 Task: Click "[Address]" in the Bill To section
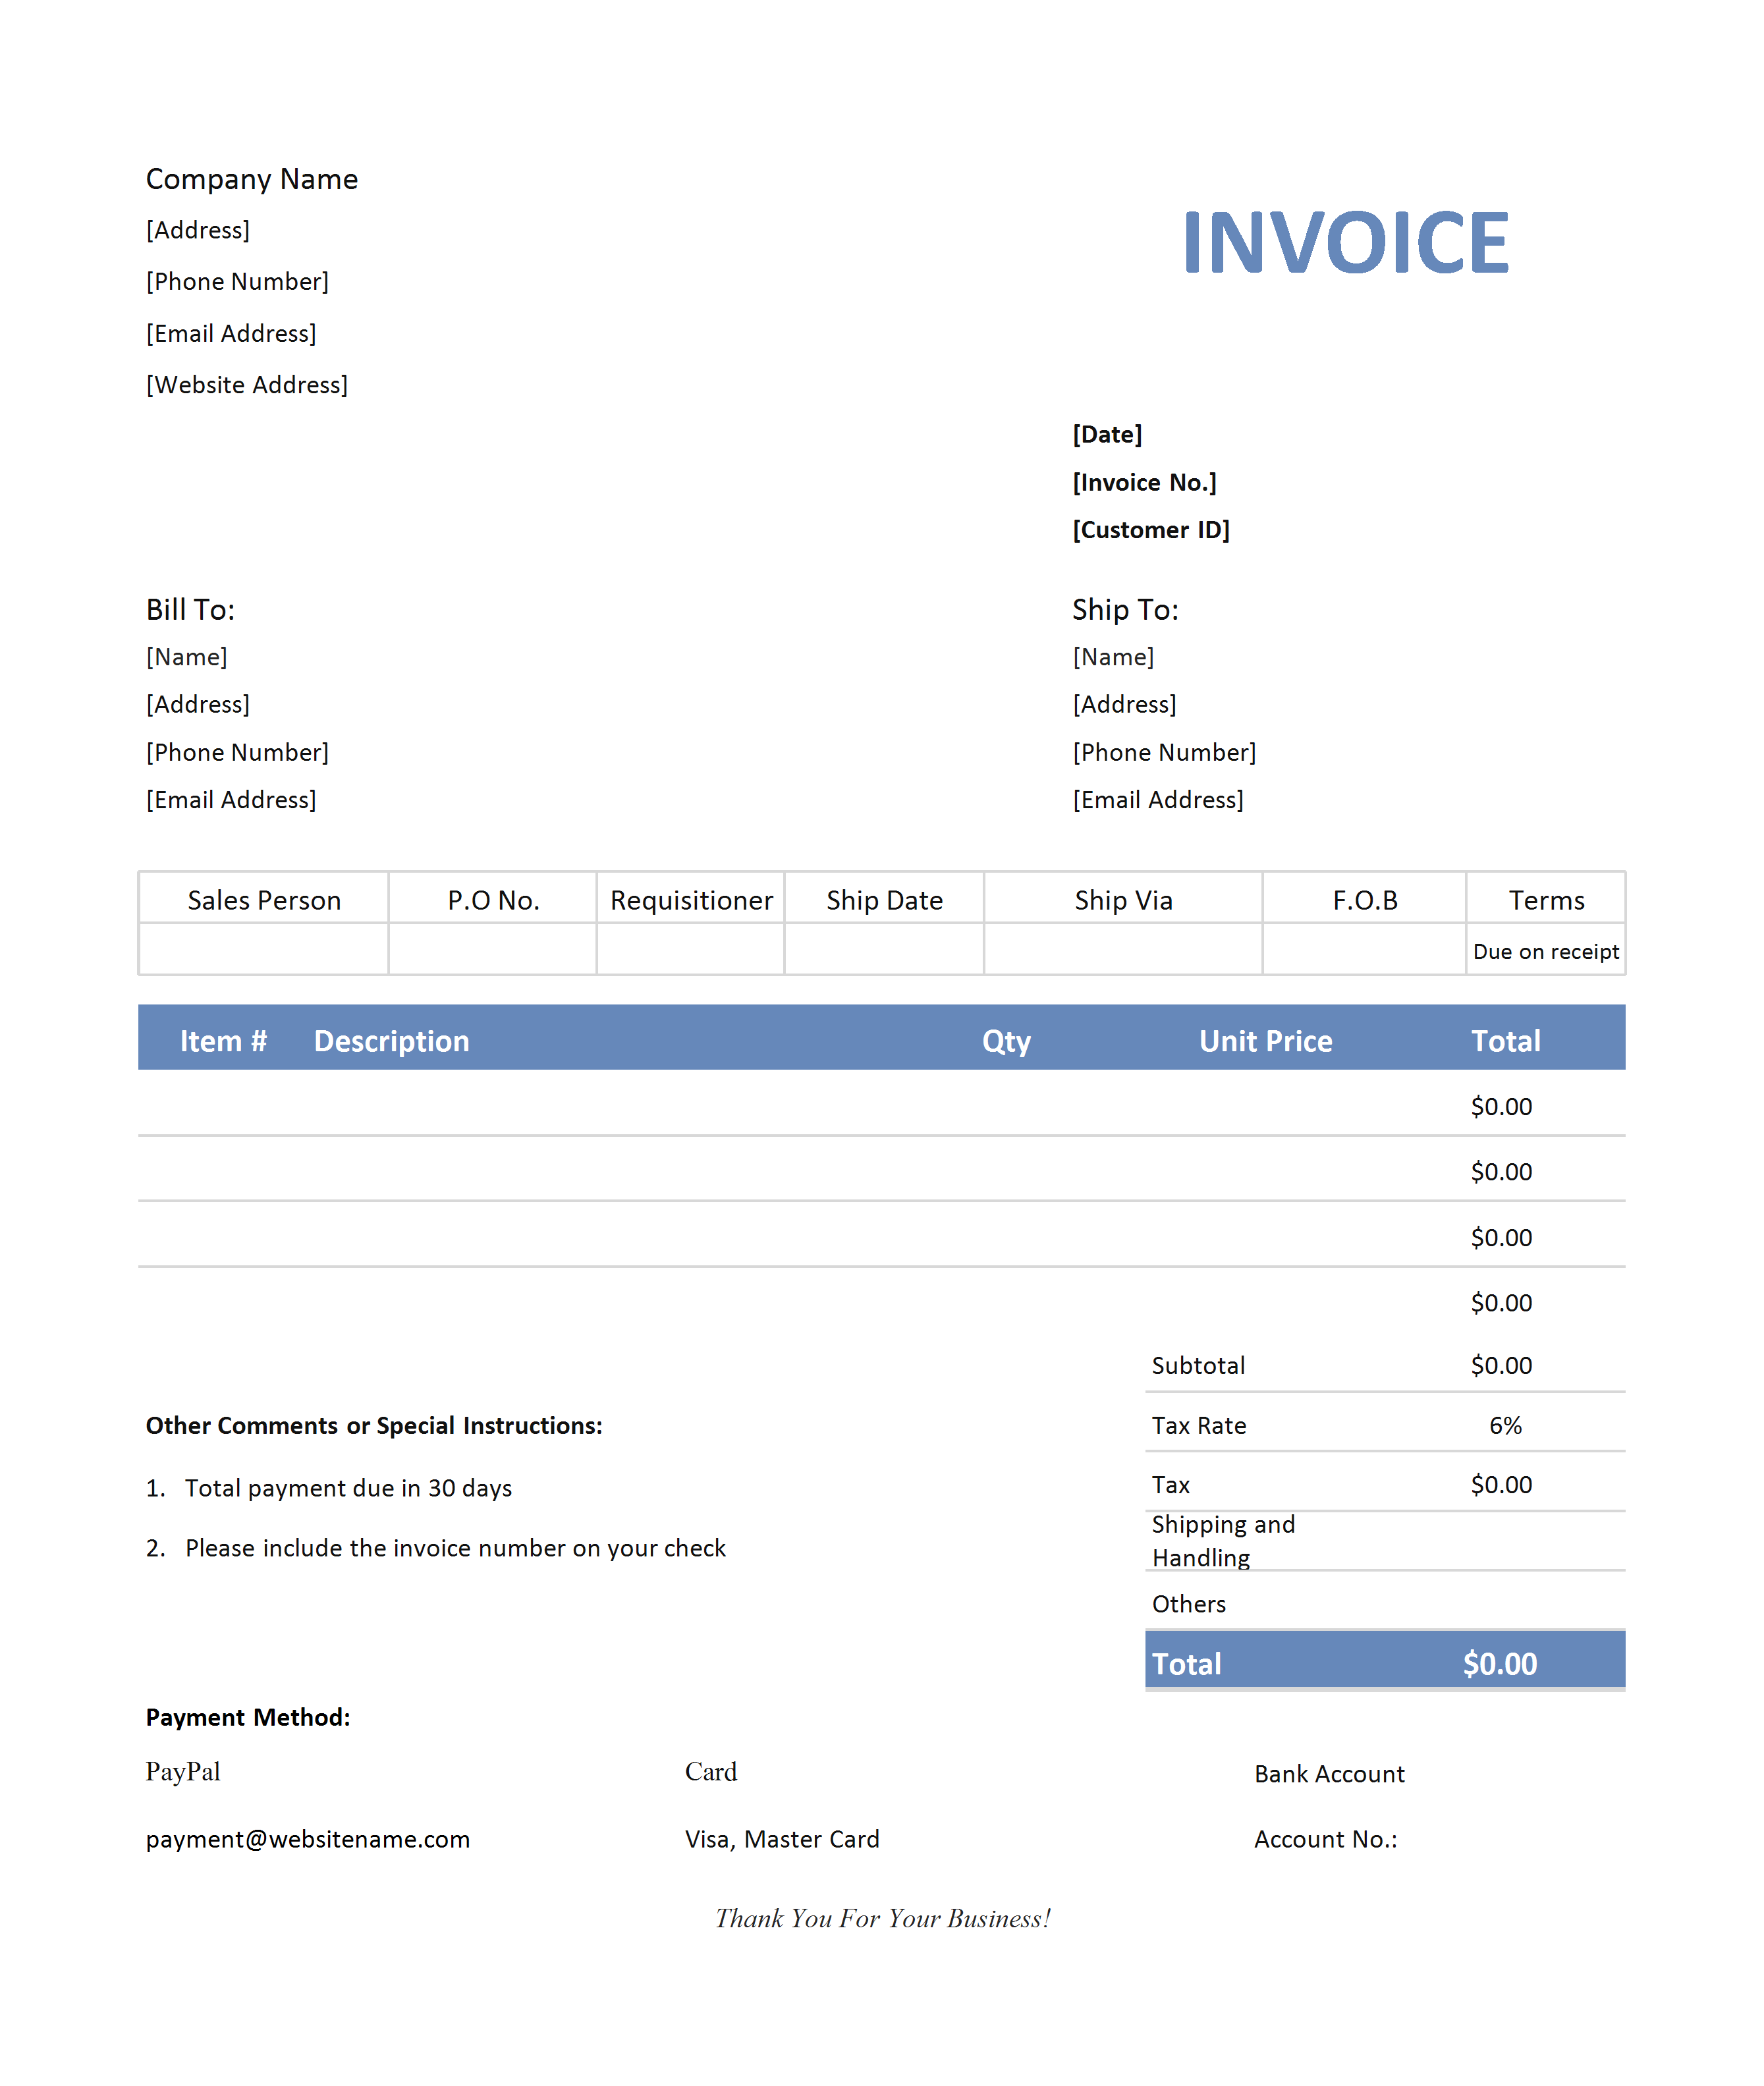[198, 705]
